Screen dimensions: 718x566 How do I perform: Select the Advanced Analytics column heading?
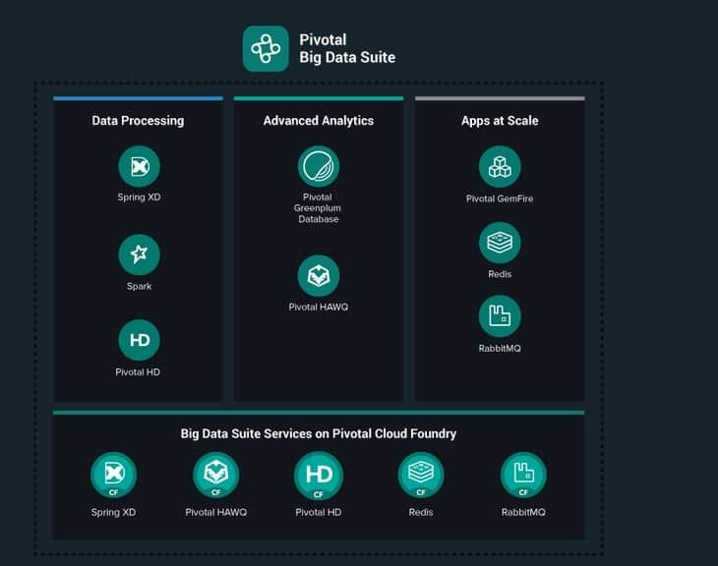coord(319,121)
